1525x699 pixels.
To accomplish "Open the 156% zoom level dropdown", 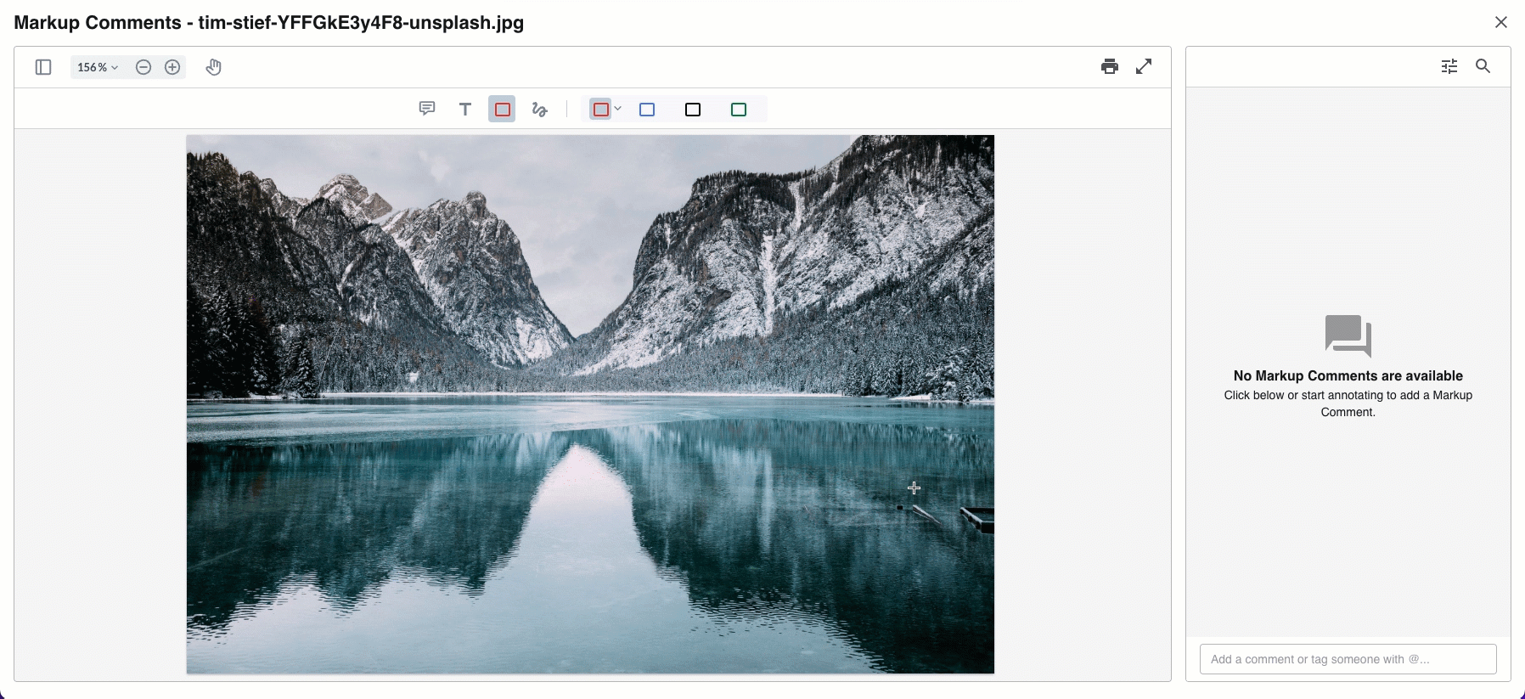I will 98,67.
